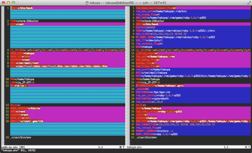
Task: Click the rvm_prefix=/home/takuya line
Action: click(x=153, y=70)
